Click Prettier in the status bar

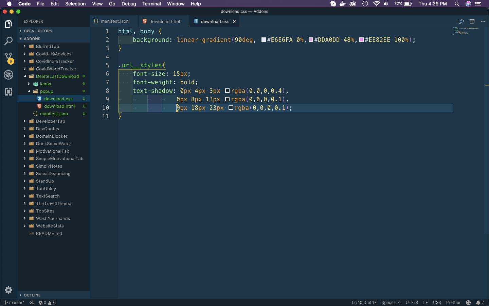[453, 303]
